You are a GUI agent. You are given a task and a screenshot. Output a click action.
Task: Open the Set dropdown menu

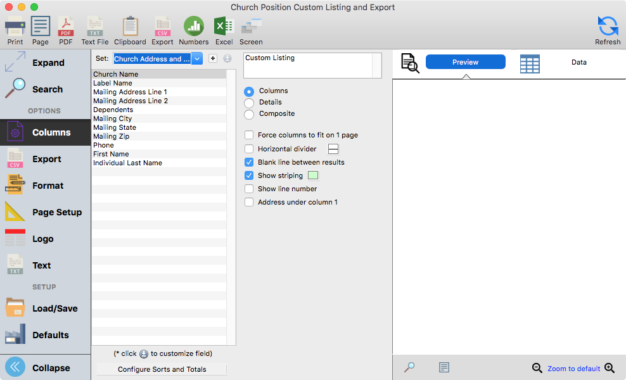[x=197, y=59]
